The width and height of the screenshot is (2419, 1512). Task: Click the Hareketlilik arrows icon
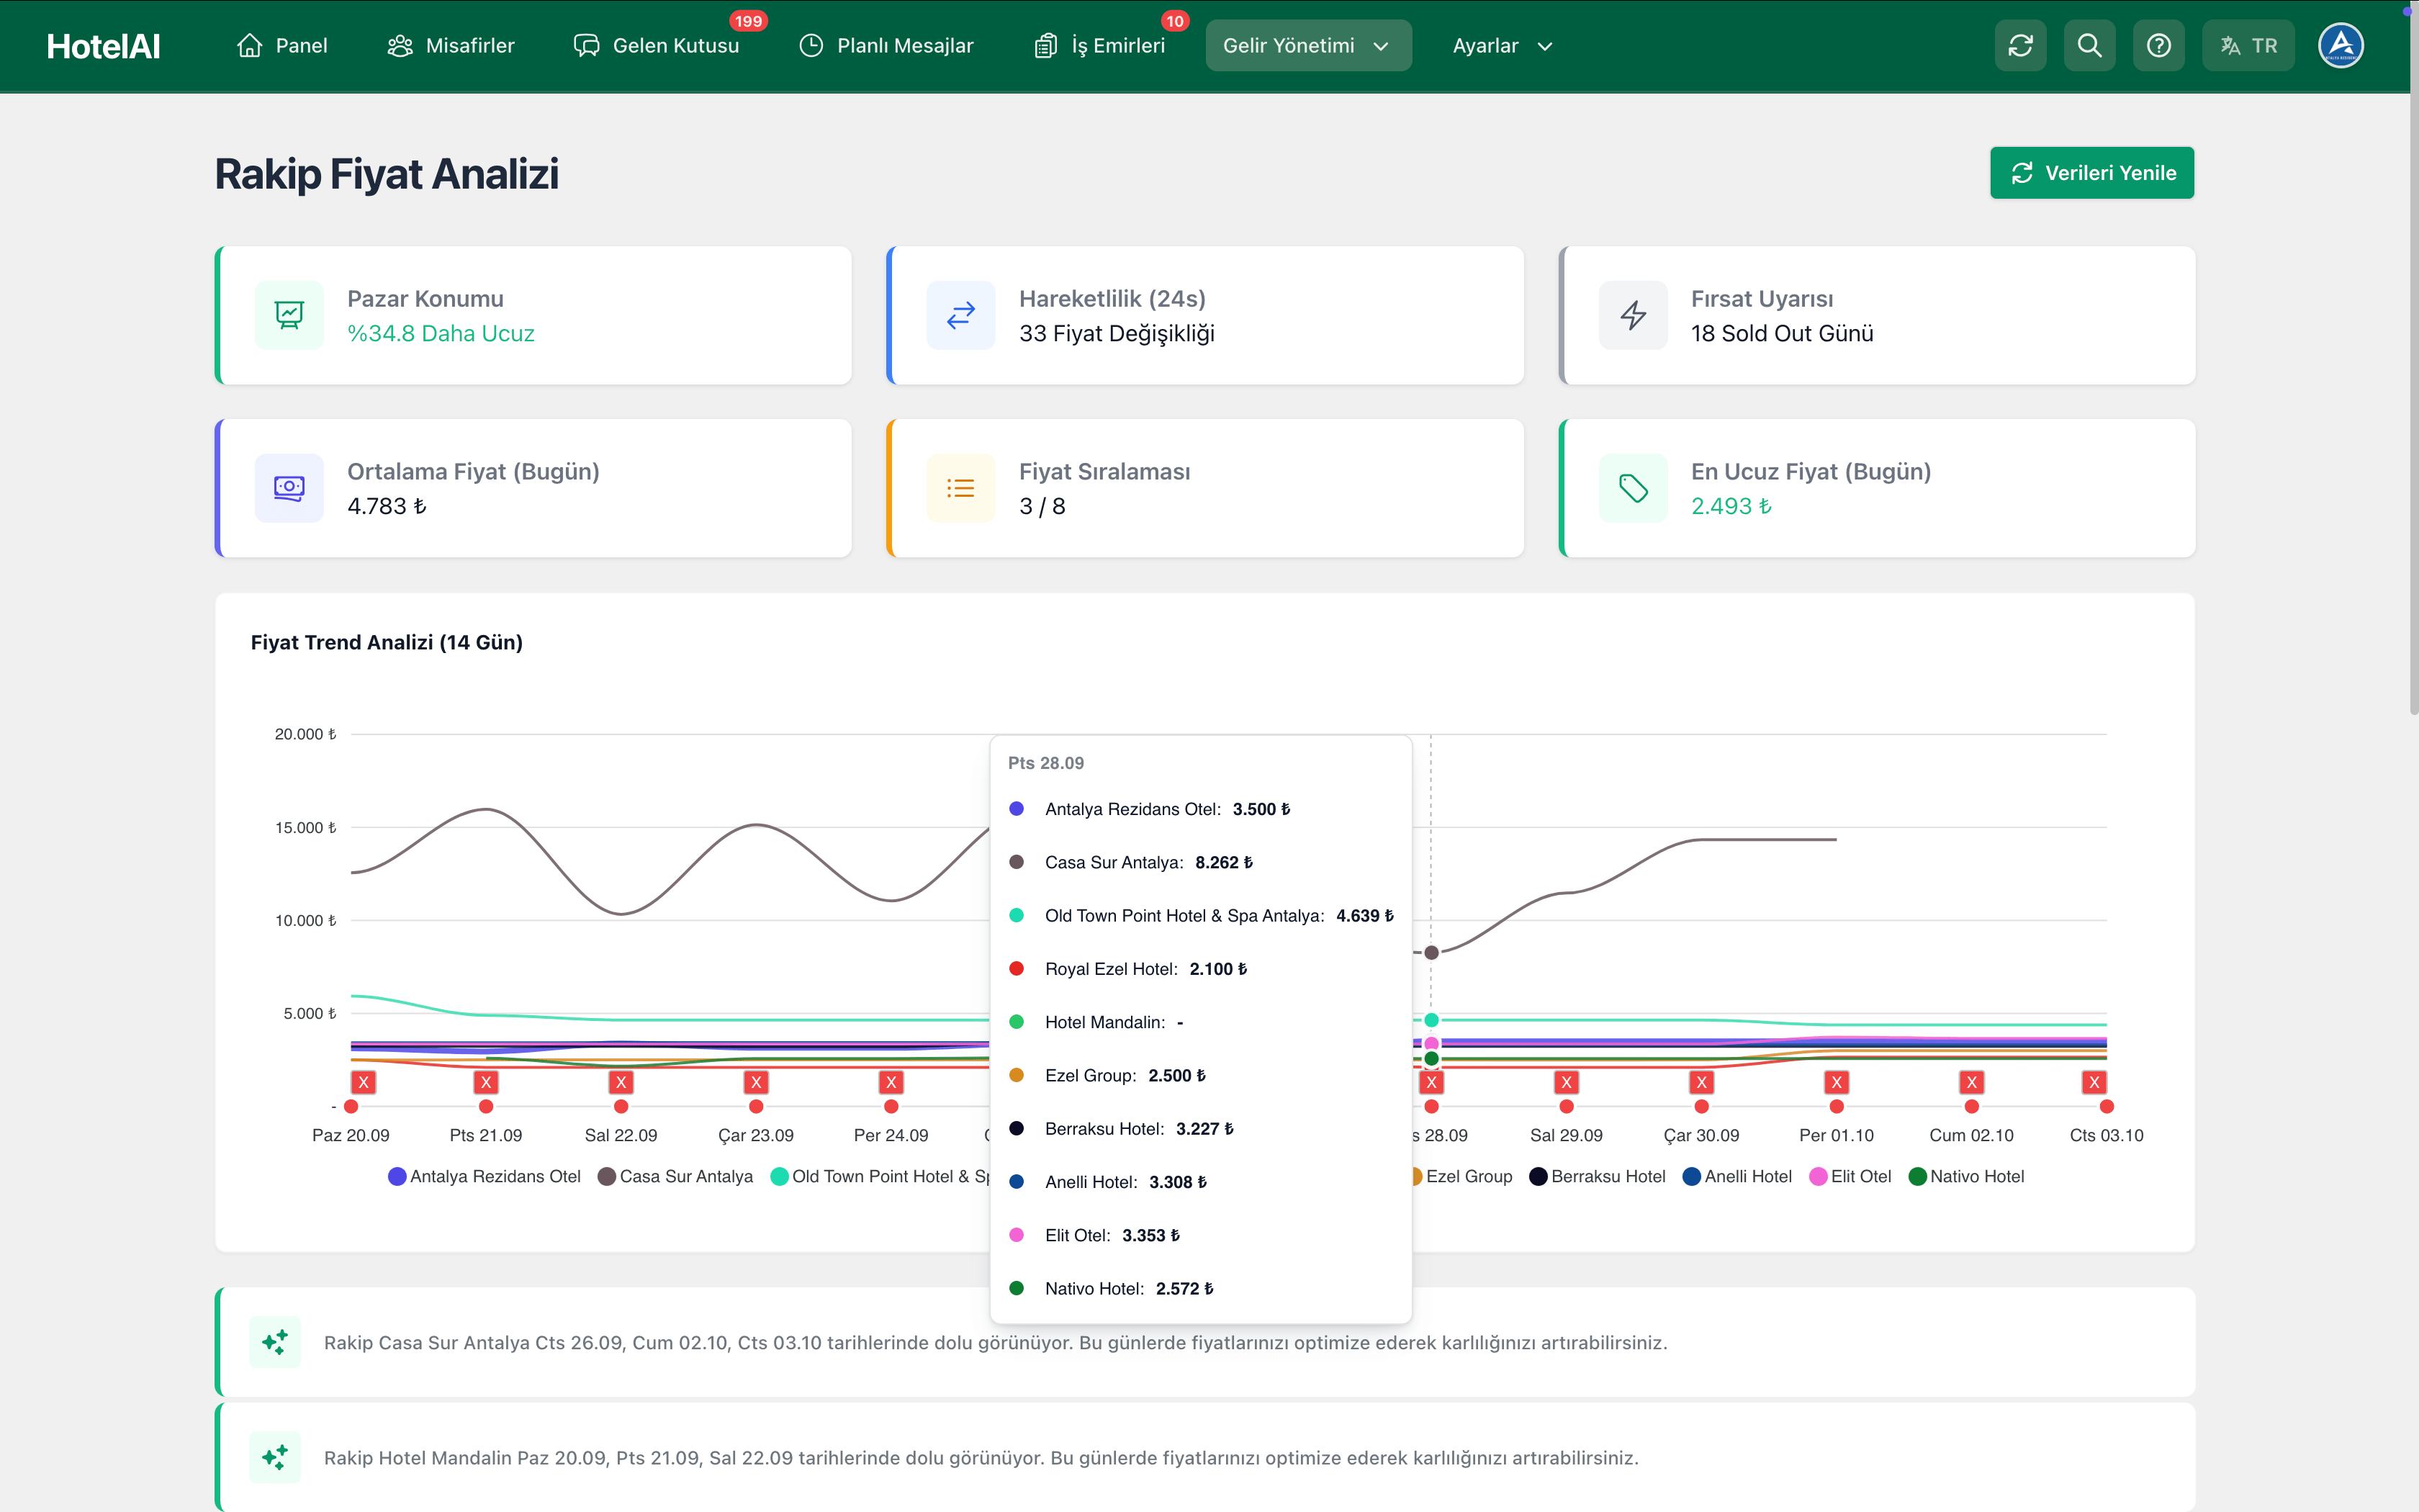pos(960,315)
